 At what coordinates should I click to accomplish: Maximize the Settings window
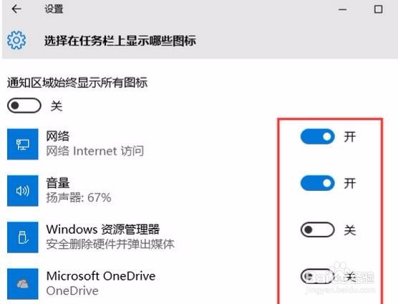[x=379, y=9]
